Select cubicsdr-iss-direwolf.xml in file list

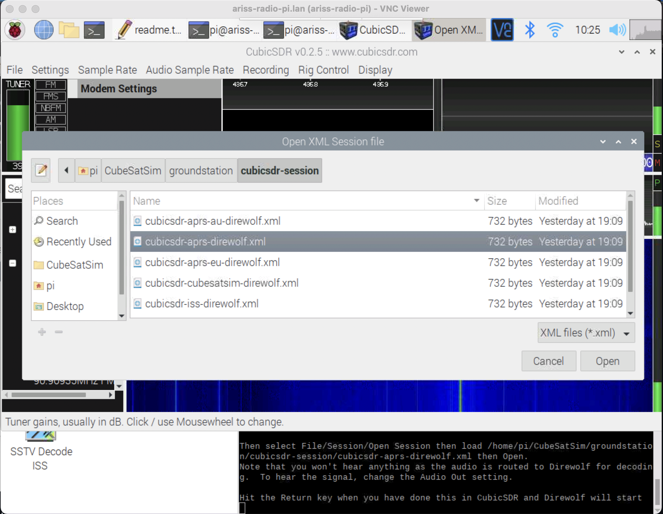click(x=201, y=303)
